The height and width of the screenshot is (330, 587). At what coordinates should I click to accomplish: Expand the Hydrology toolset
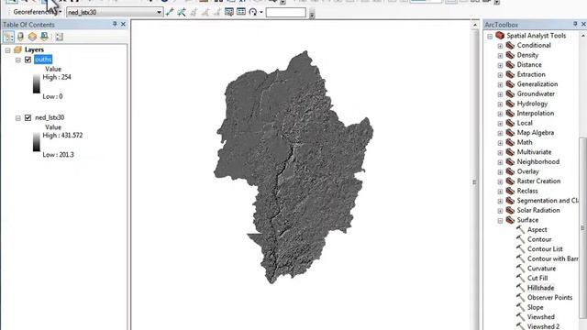pos(500,104)
